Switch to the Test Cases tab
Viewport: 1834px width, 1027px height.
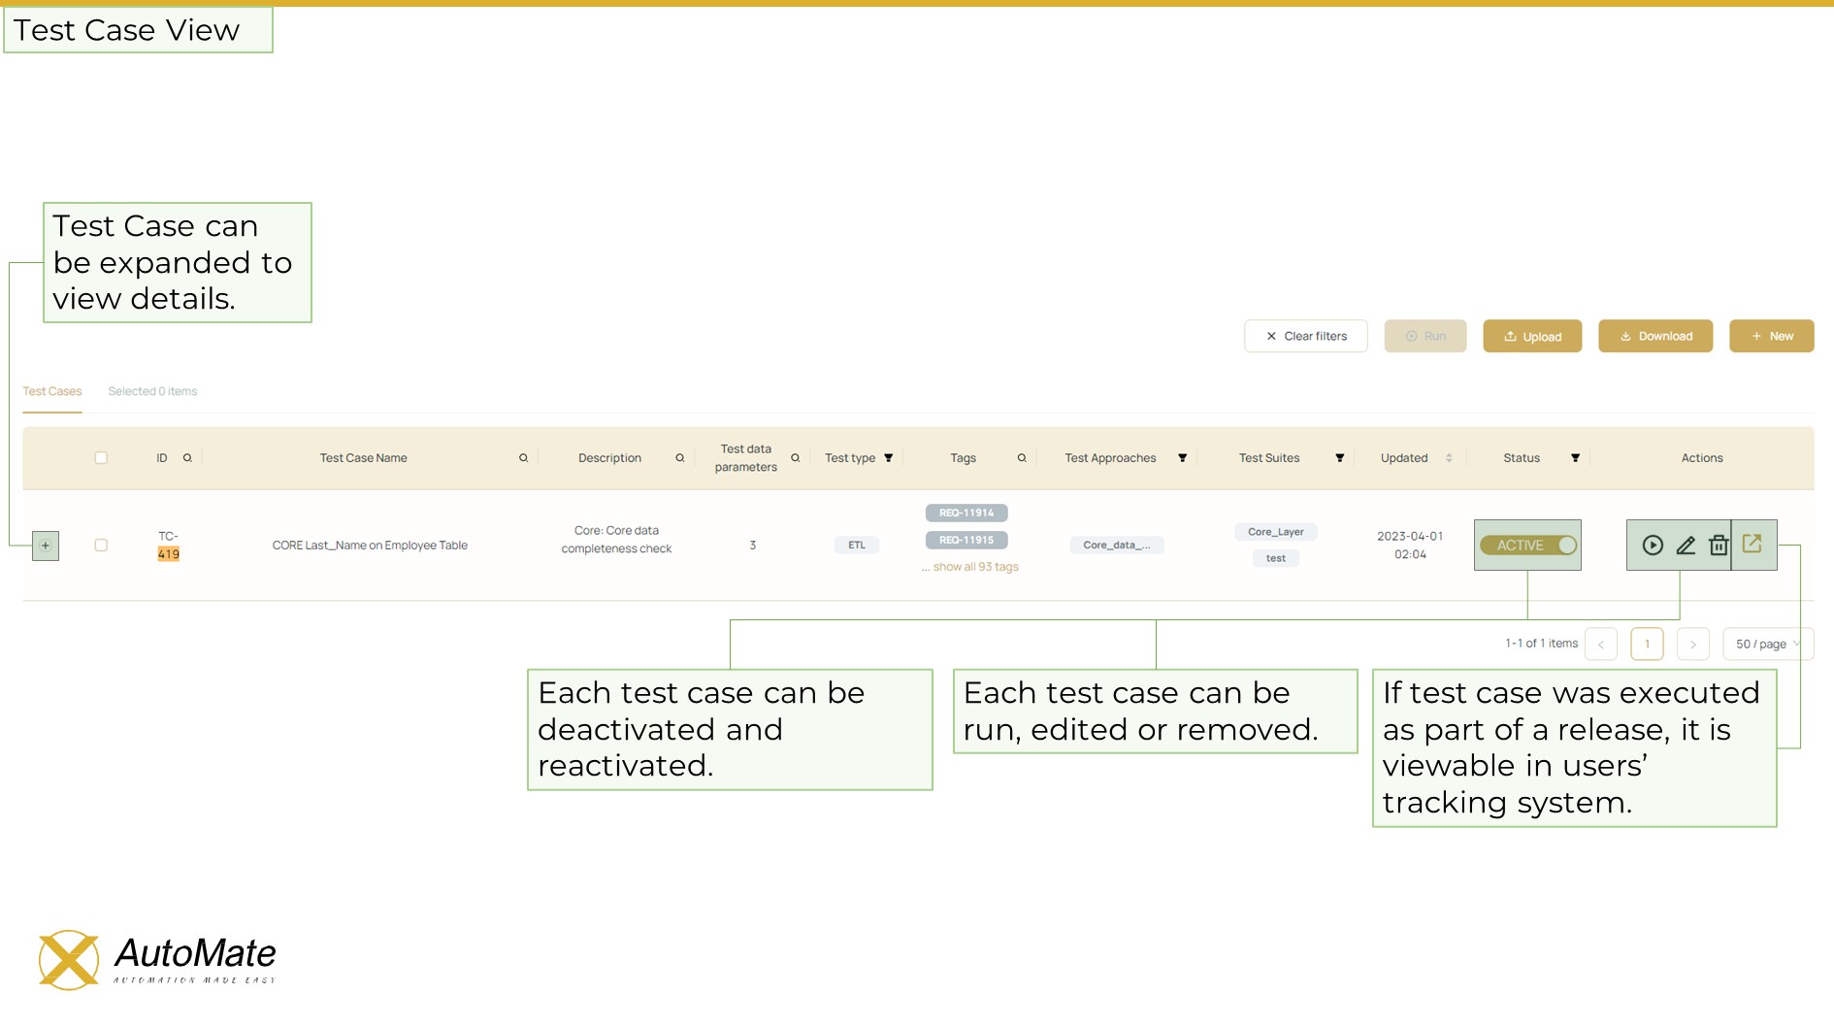[x=52, y=391]
